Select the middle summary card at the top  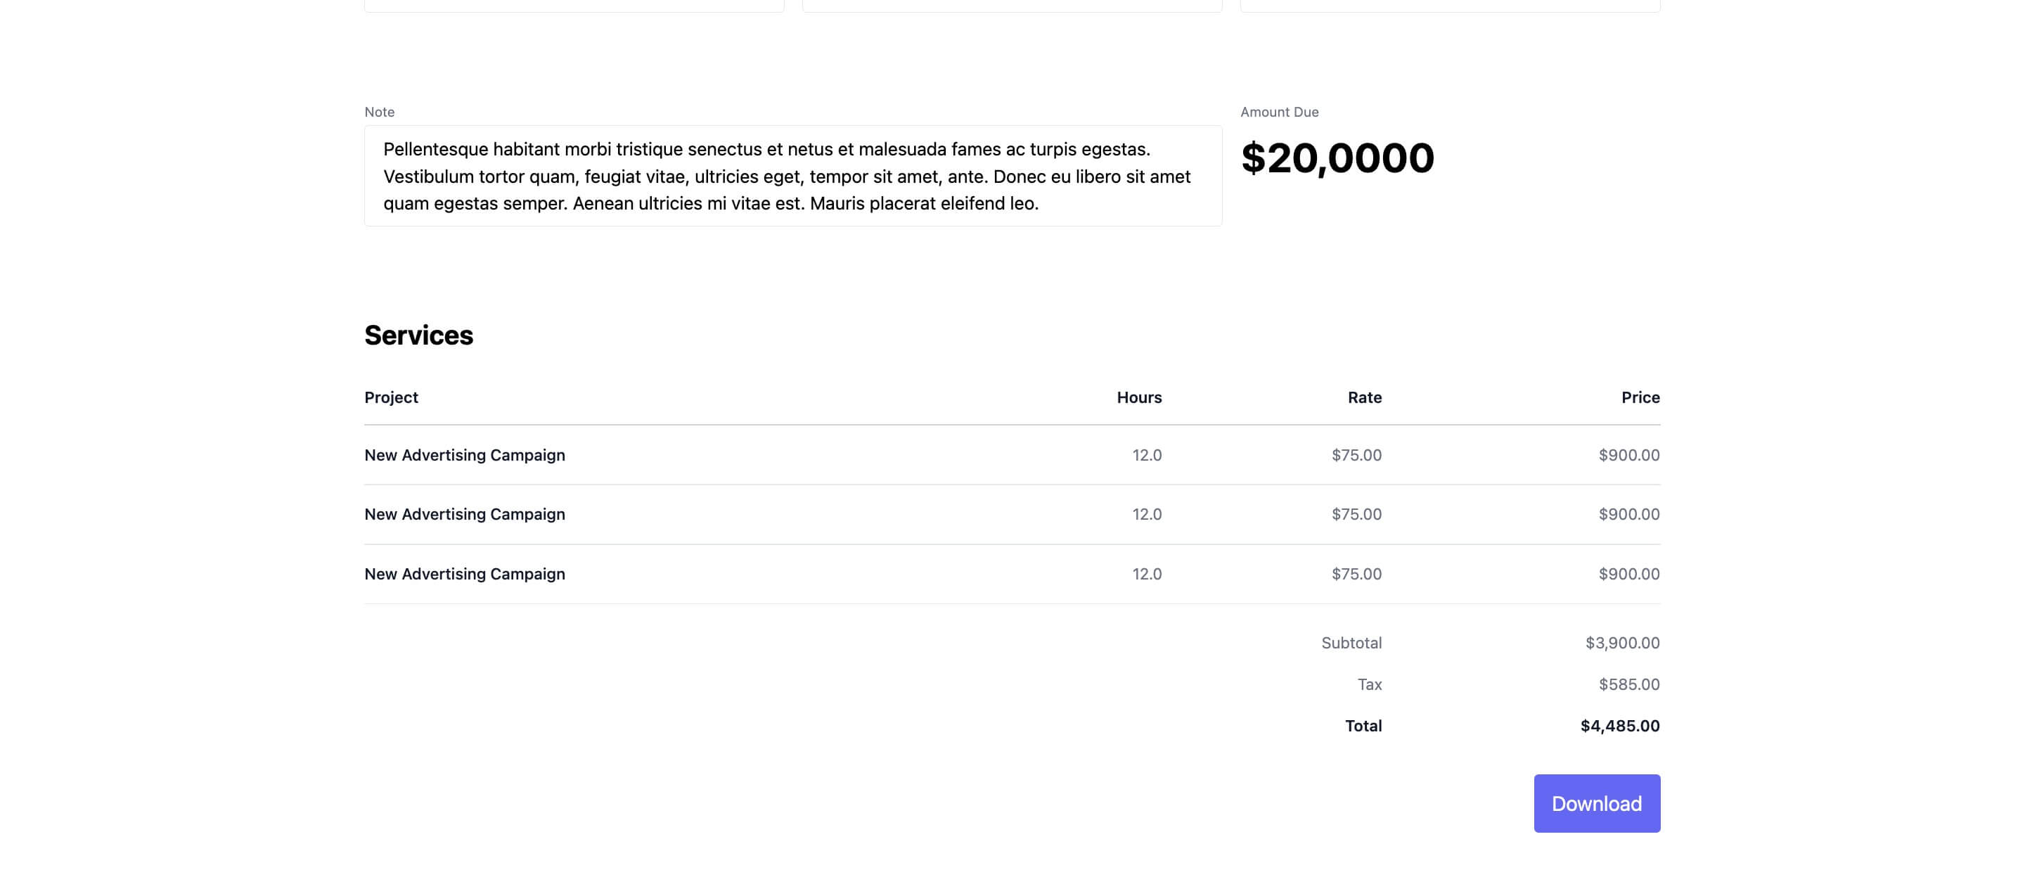coord(1012,5)
